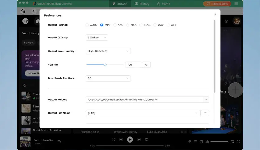The height and width of the screenshot is (150, 260).
Task: Open the lyrics microphone icon
Action: tap(189, 142)
